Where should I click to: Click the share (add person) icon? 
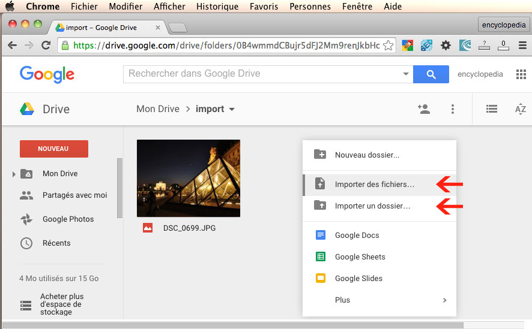[x=424, y=109]
